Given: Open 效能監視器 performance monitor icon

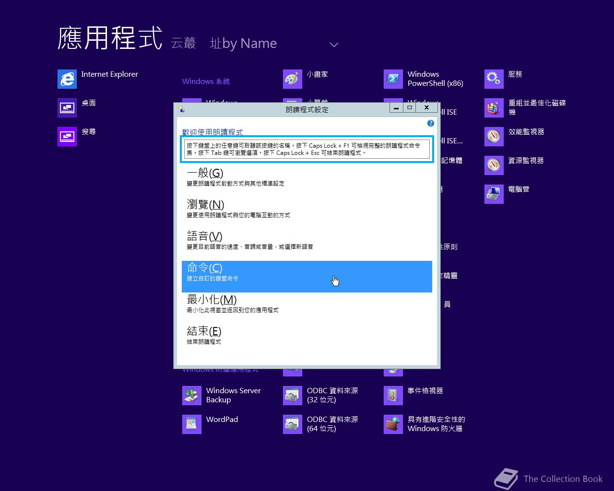Looking at the screenshot, I should (x=494, y=137).
